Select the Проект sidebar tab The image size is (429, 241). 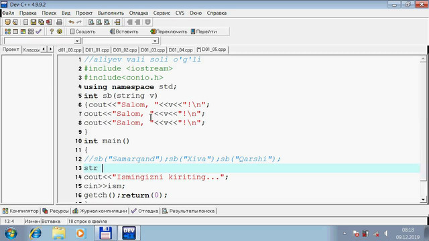(x=11, y=50)
